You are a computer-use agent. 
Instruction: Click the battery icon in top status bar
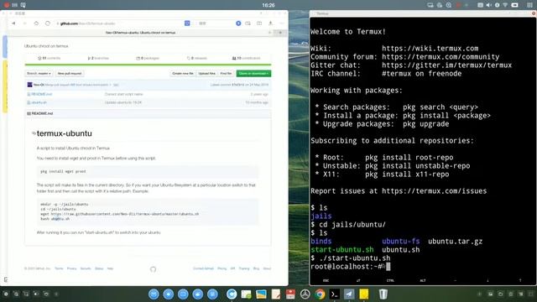pos(514,5)
